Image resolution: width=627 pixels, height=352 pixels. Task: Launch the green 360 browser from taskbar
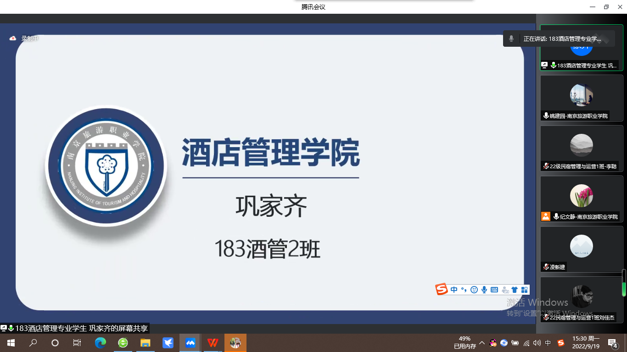tap(123, 343)
